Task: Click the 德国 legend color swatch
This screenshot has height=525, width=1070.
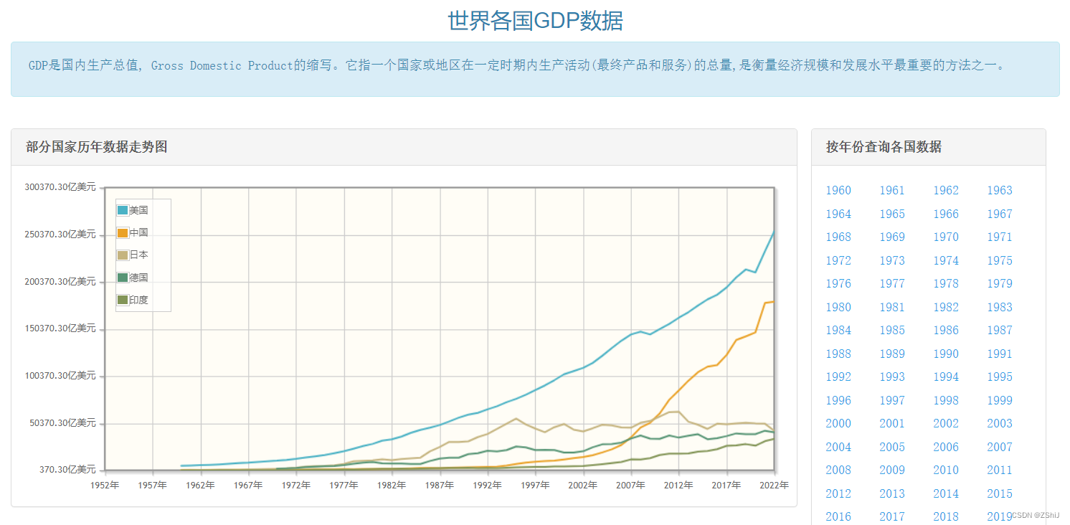Action: [x=123, y=278]
